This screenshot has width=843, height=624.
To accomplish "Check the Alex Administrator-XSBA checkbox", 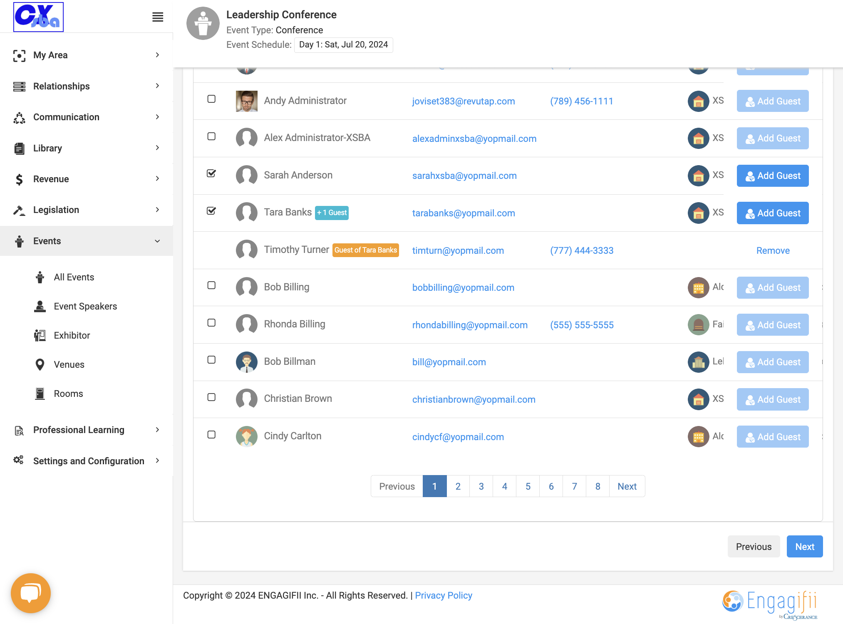I will click(211, 136).
